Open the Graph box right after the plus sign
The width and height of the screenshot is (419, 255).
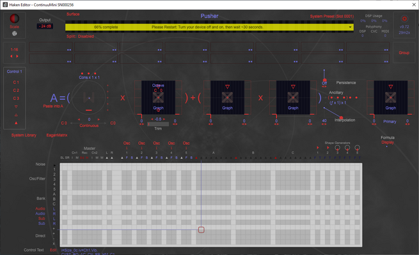(227, 98)
